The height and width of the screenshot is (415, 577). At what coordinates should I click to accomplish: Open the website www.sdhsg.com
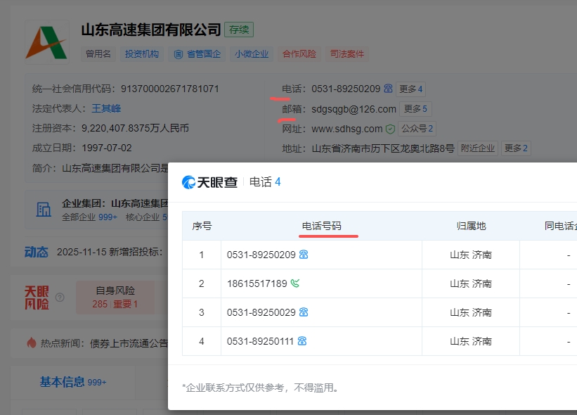coord(347,129)
